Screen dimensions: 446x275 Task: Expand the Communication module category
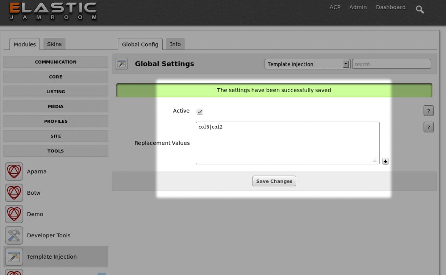56,62
